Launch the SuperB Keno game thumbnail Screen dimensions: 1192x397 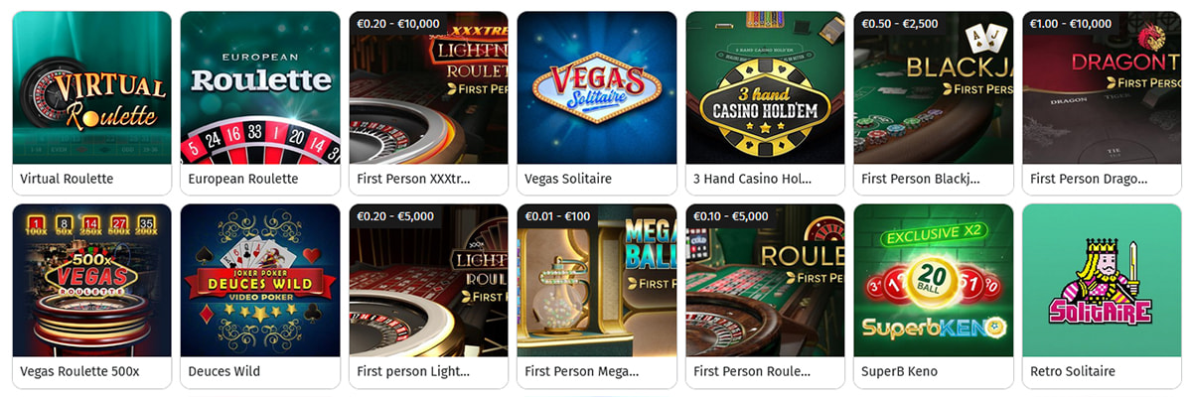tap(934, 280)
